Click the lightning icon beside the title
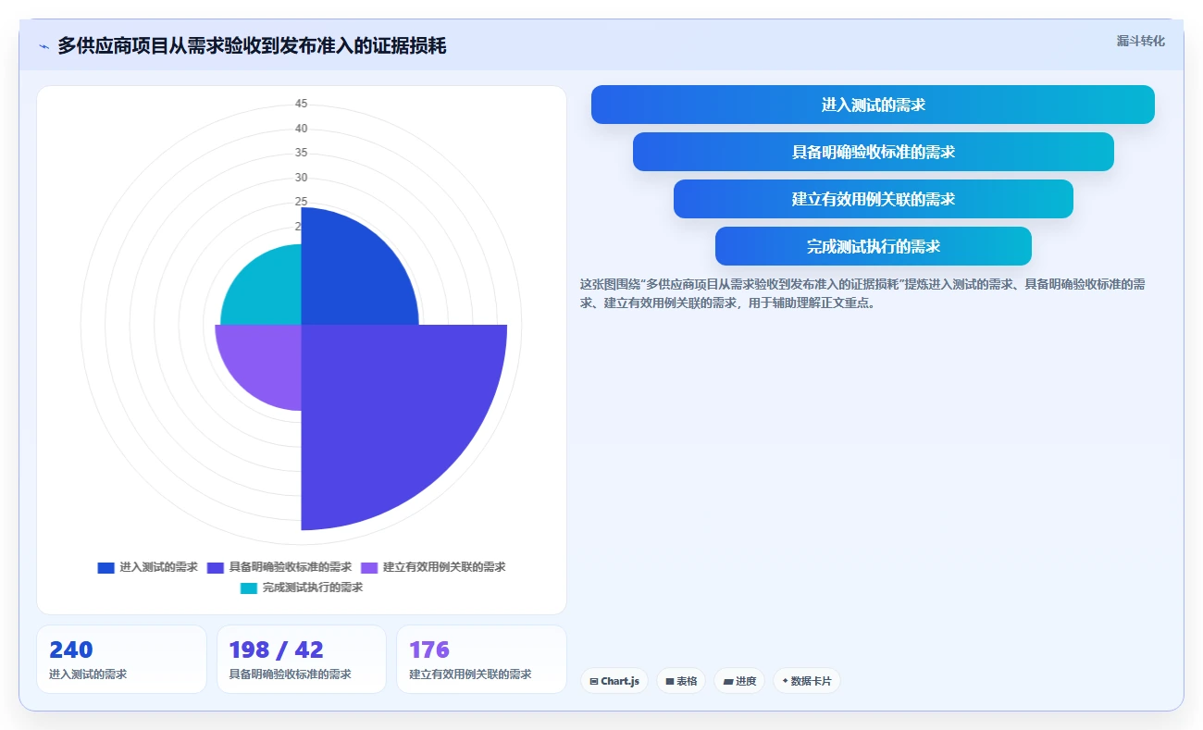This screenshot has height=730, width=1203. tap(43, 46)
